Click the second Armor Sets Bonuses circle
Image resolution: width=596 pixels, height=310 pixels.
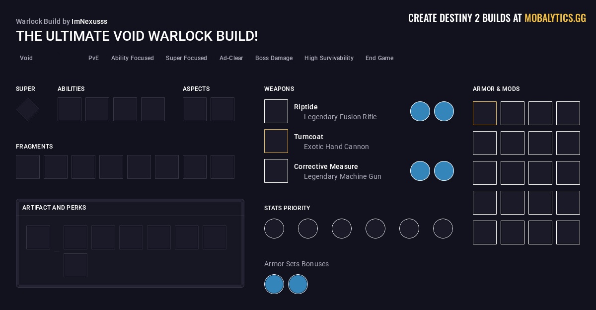(x=298, y=285)
